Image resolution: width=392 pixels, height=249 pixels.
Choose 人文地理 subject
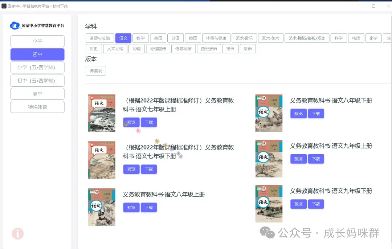click(x=115, y=49)
